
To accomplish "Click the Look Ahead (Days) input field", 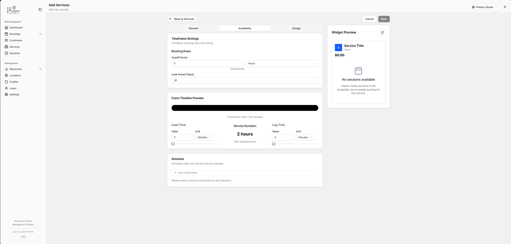I will (245, 80).
